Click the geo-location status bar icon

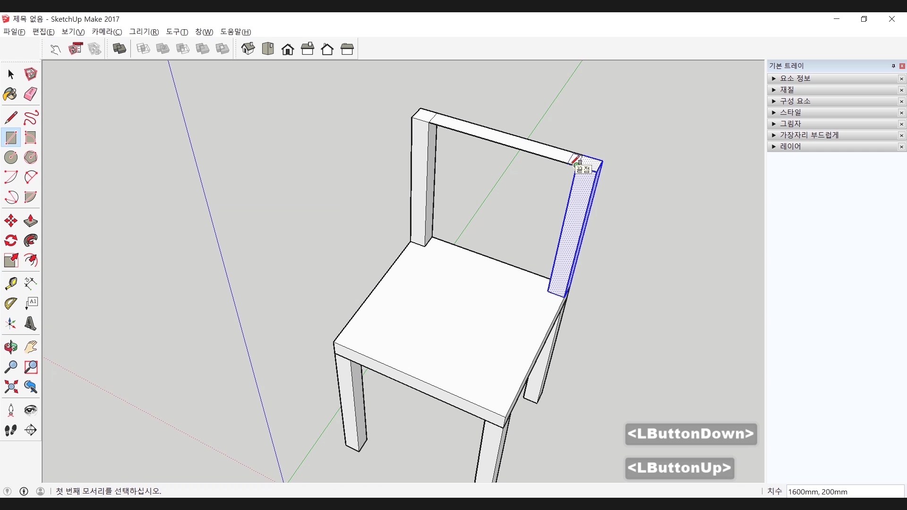point(7,491)
